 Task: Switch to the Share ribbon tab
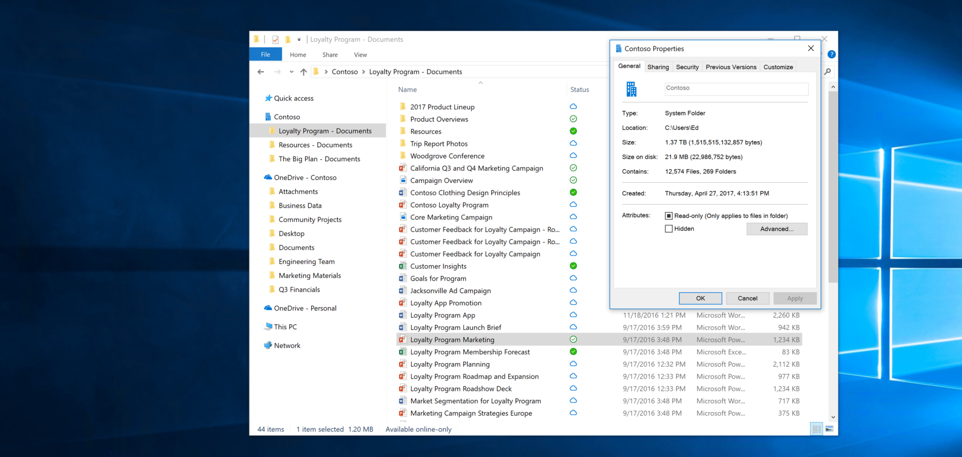(x=330, y=54)
